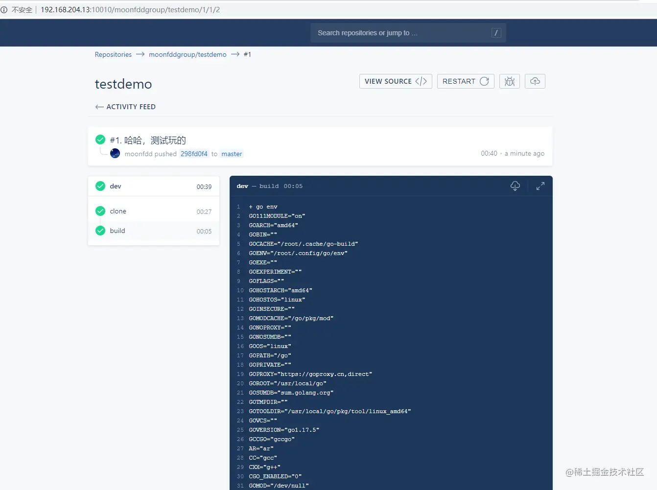
Task: Click log line GOROOT="/usr/local/go"
Action: [287, 383]
